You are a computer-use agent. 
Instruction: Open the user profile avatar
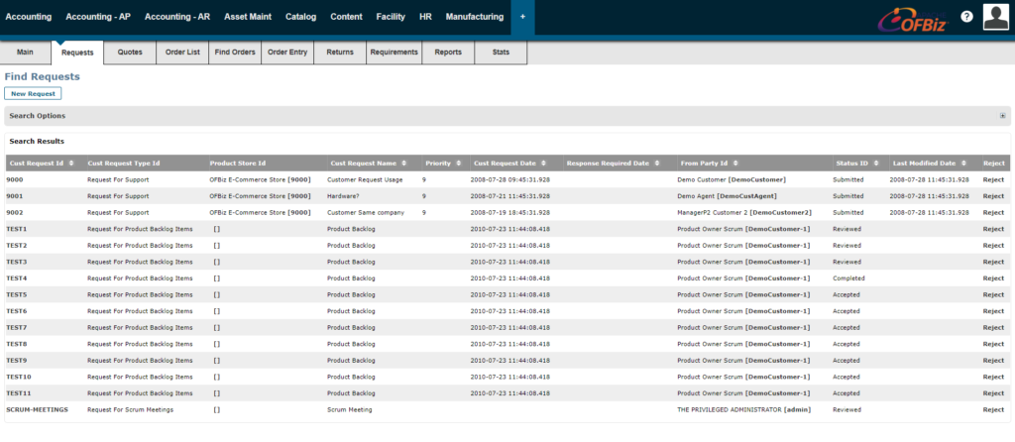click(996, 17)
